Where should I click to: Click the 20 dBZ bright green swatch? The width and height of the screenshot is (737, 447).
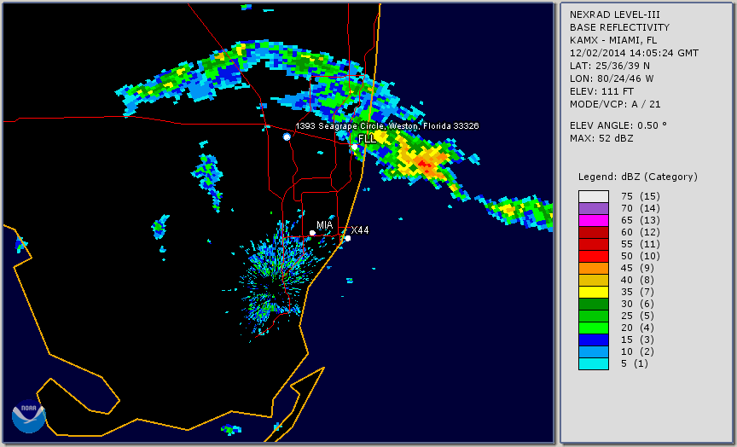[x=593, y=328]
